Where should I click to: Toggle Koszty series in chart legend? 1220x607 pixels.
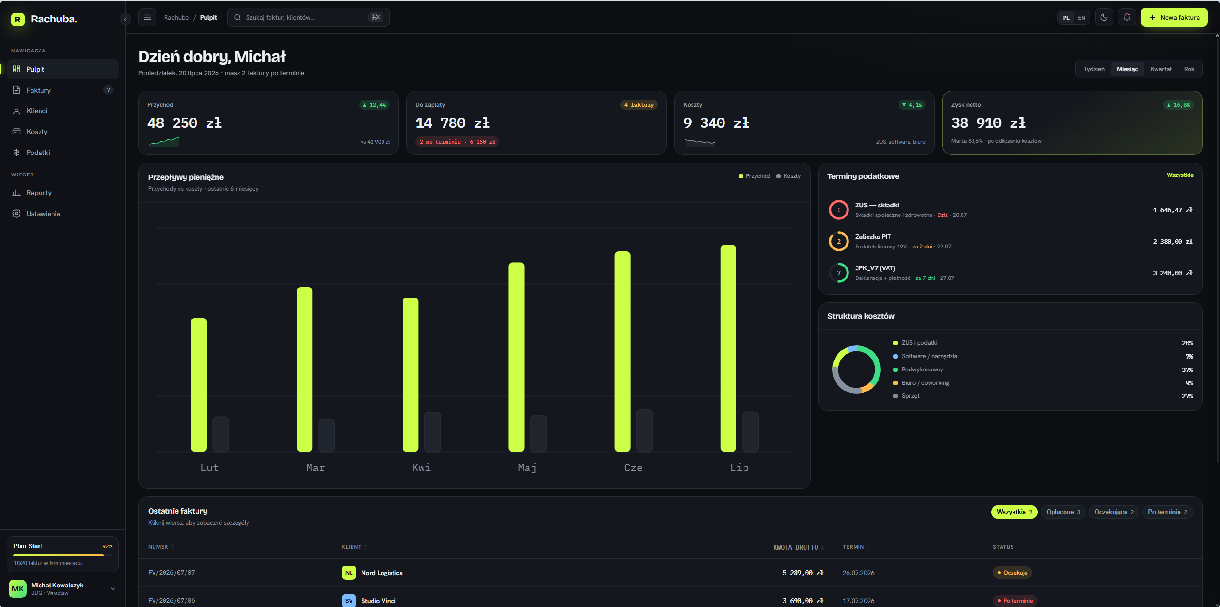788,176
